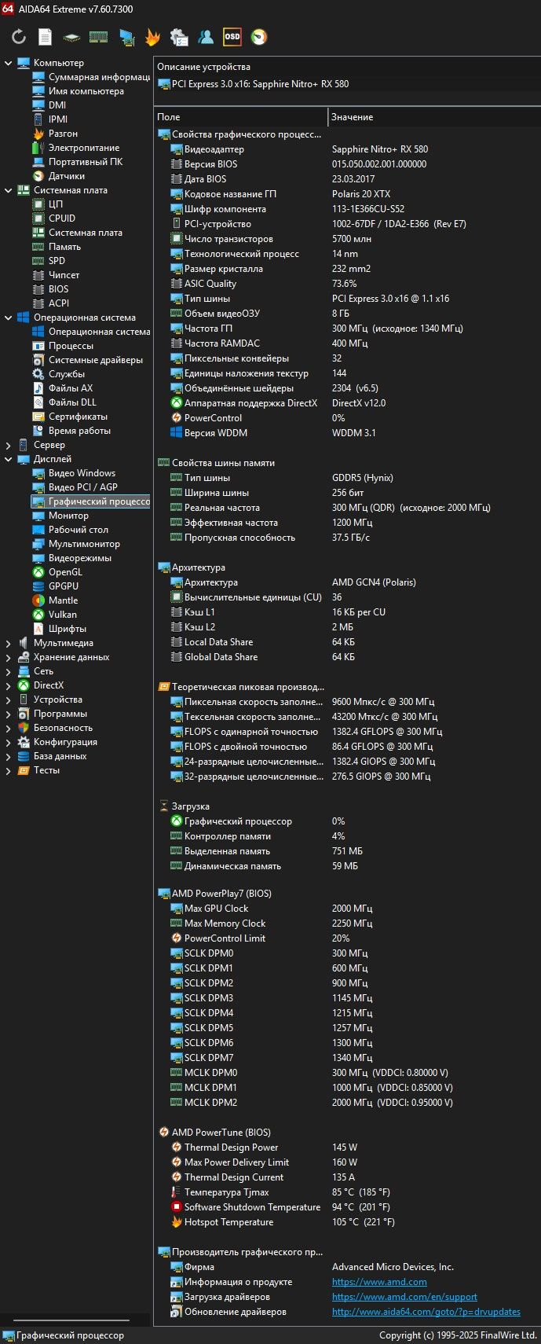
Task: Click the IPMI icon in tree
Action: click(38, 119)
